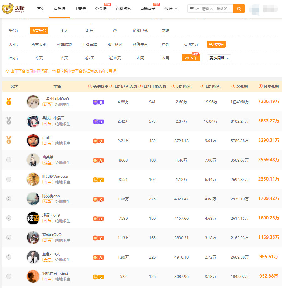
Task: Click the 虎牙 platform tag under 血色-BB文
Action: (x=48, y=260)
